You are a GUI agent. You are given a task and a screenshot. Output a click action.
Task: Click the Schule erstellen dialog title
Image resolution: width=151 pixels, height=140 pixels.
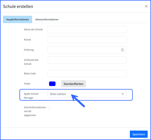click(18, 7)
